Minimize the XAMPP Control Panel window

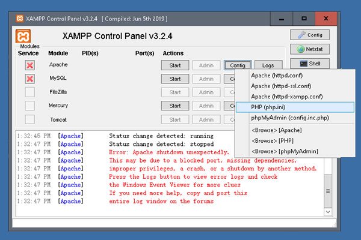pos(282,19)
